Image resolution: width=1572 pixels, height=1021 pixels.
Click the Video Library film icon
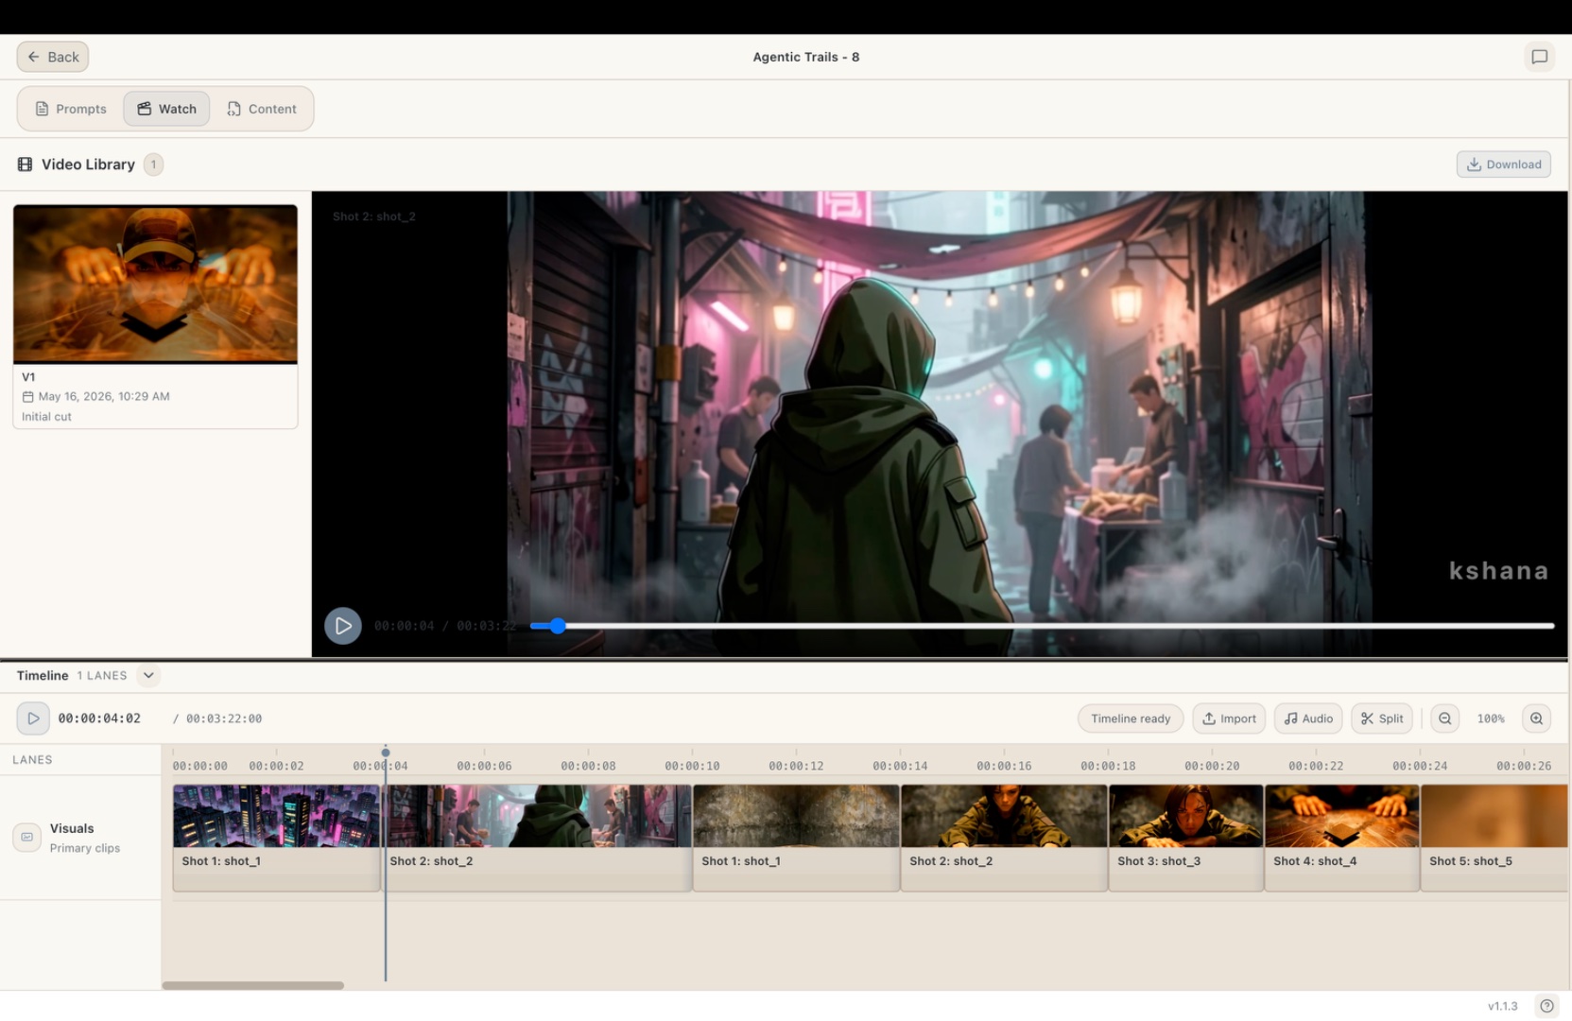(25, 164)
